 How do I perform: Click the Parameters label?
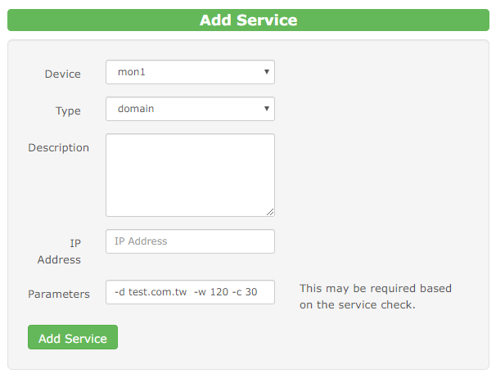(x=59, y=293)
